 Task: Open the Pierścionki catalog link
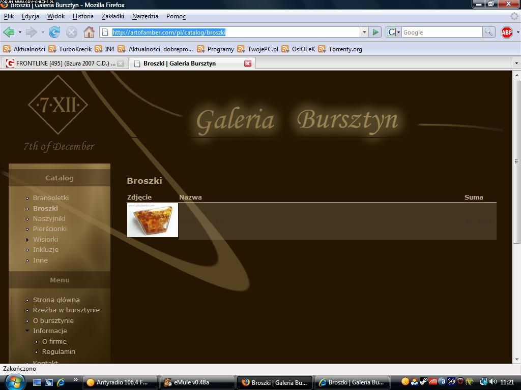[x=50, y=229]
